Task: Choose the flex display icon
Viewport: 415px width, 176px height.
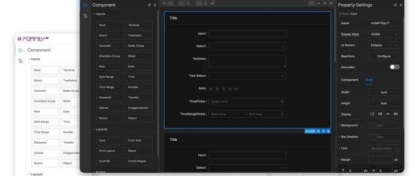Action: point(396,114)
